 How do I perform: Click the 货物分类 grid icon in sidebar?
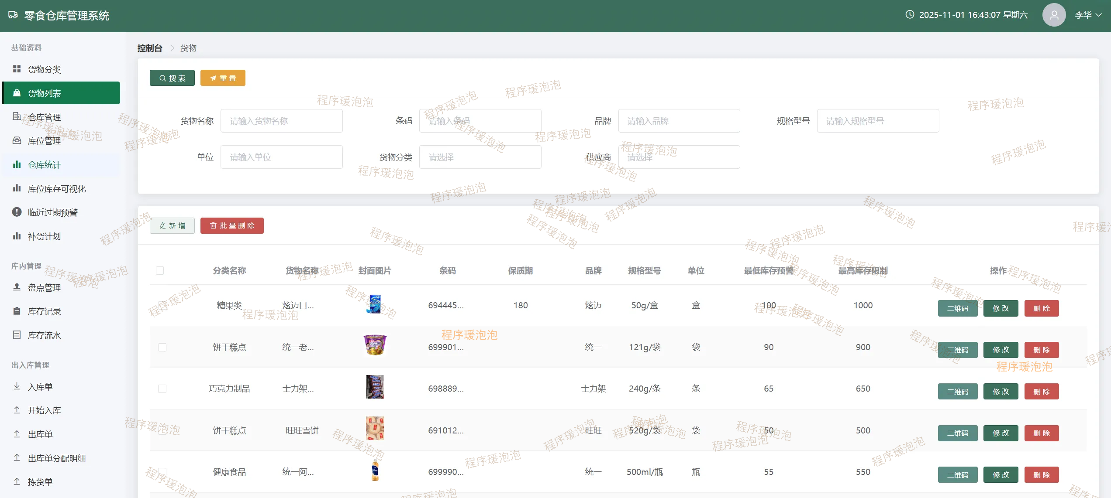point(17,69)
